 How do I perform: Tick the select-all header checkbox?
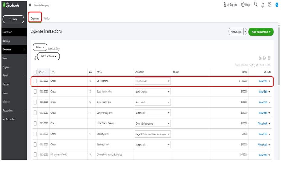[35, 72]
